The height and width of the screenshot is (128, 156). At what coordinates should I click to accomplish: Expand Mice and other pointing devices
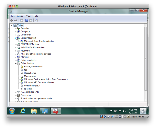tap(15, 54)
